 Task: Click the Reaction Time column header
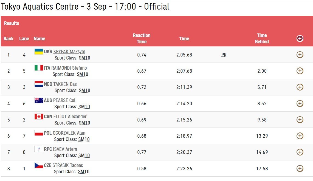point(142,38)
